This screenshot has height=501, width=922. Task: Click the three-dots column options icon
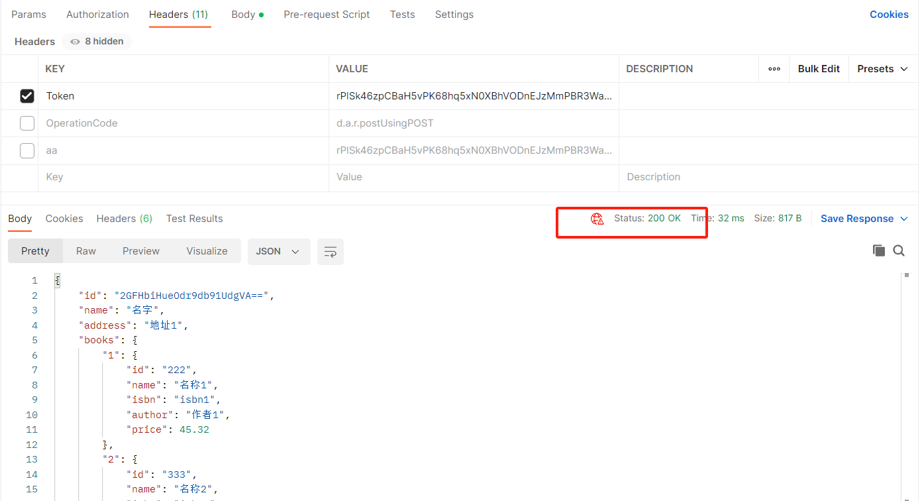tap(774, 69)
